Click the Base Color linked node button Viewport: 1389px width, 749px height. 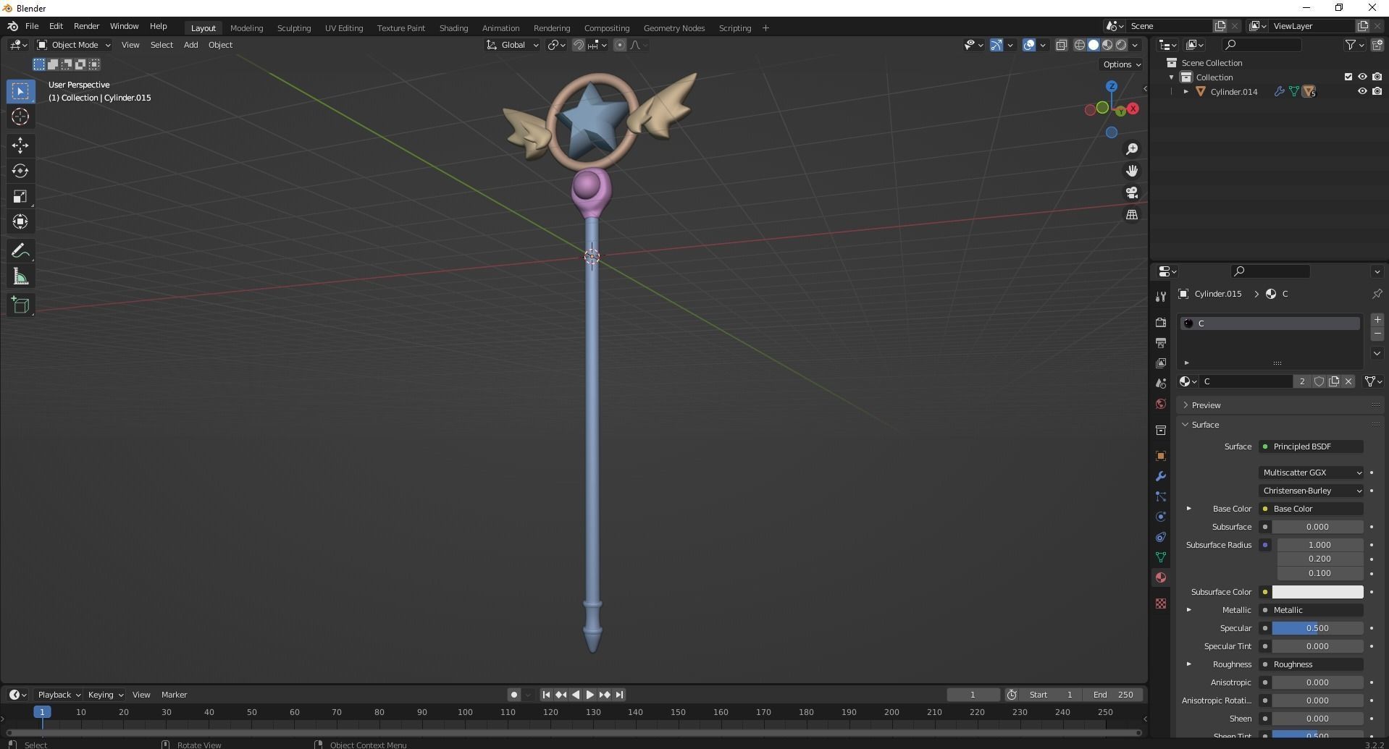[x=1311, y=509]
